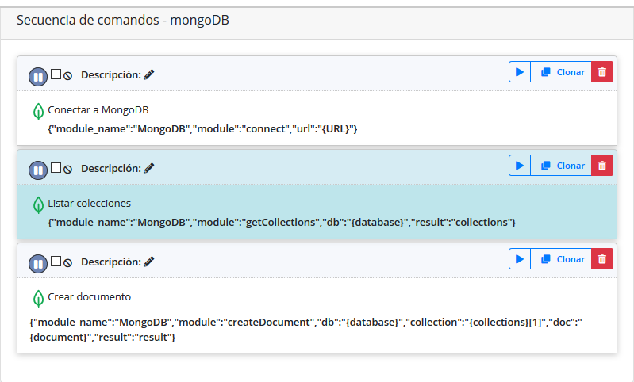The height and width of the screenshot is (382, 634).
Task: Tick checkbox for Crear documento command
Action: tap(56, 262)
